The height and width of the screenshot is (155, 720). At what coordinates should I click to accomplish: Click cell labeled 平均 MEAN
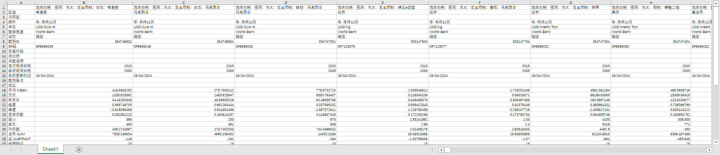pos(21,90)
